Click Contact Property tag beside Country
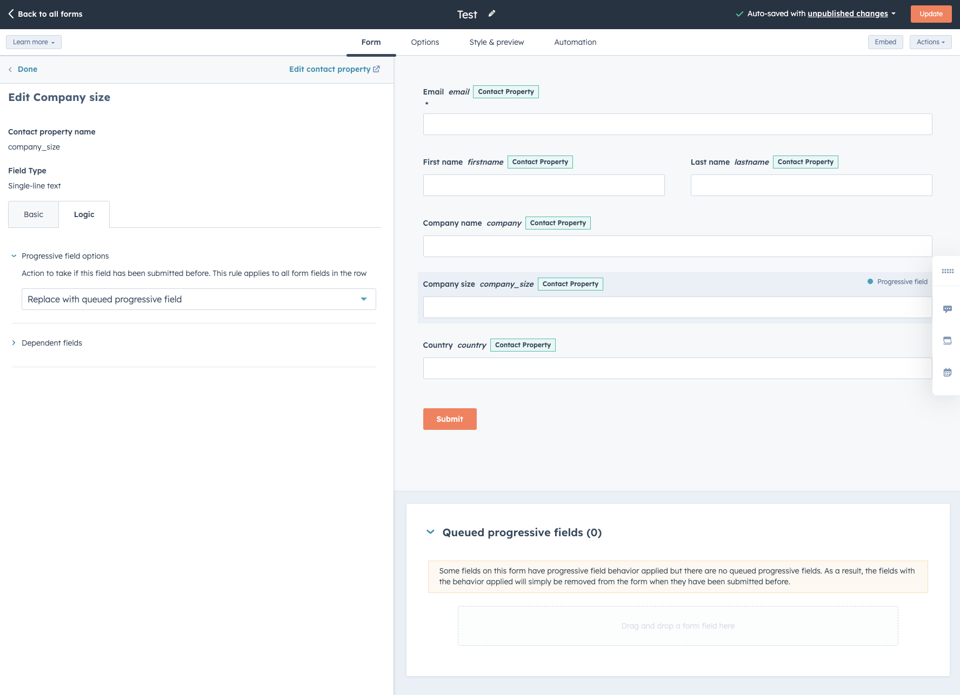This screenshot has width=960, height=695. [x=523, y=345]
